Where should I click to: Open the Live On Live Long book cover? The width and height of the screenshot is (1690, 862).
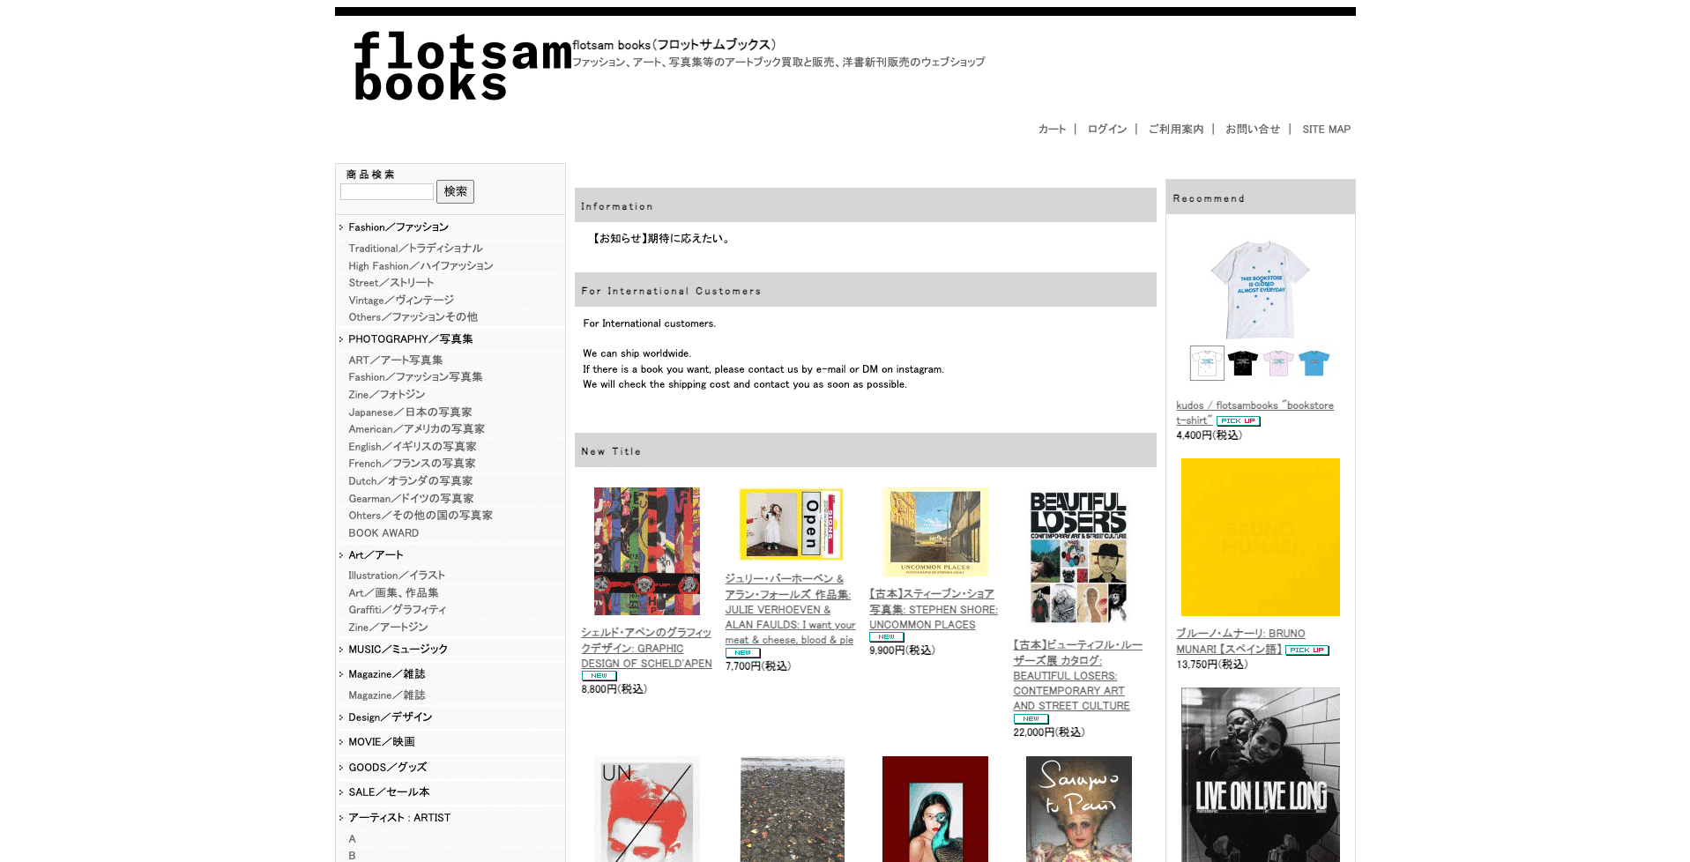1260,774
